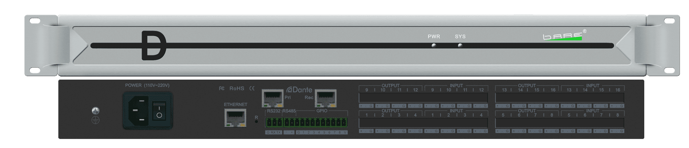
Task: Click the grounding screw on the rear panel
Action: point(95,110)
